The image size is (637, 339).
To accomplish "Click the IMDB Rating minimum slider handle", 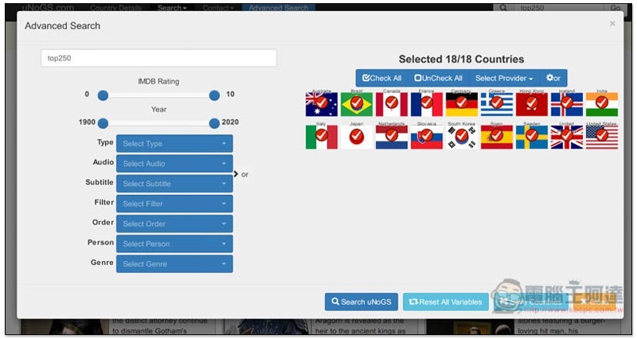I will tap(103, 95).
